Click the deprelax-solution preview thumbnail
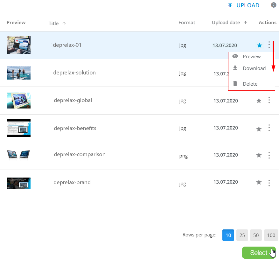Viewport: 279px width, 259px height. 18,73
